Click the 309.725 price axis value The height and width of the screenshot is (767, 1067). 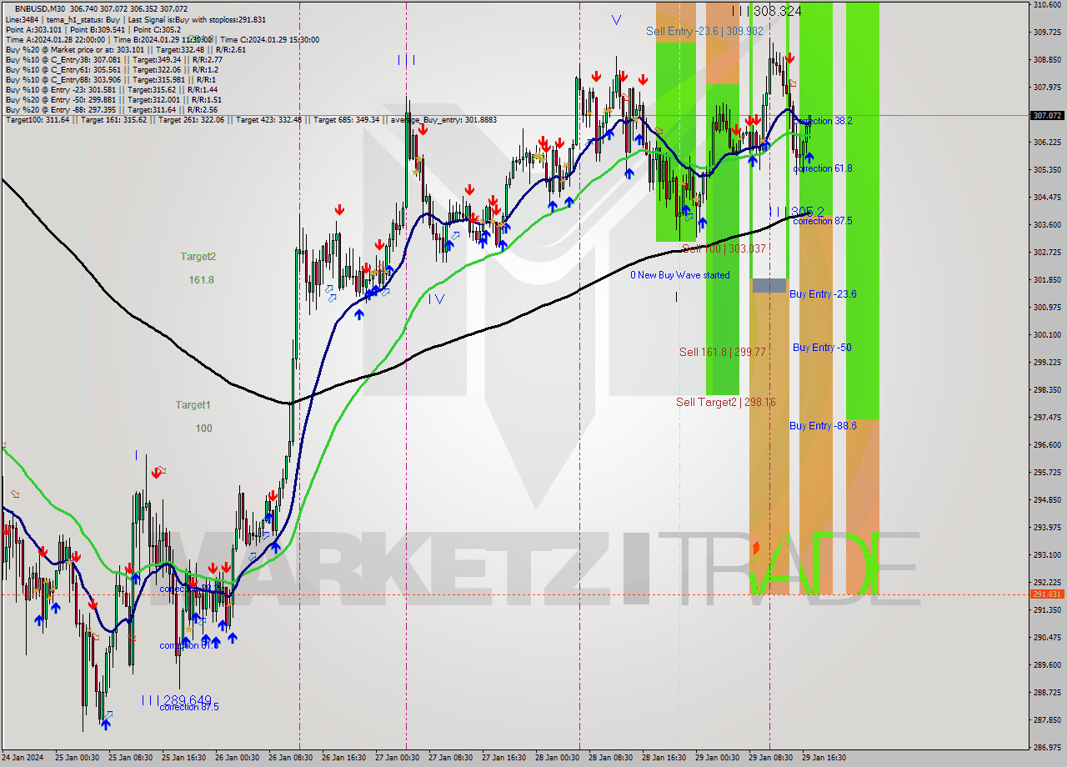[x=1046, y=33]
